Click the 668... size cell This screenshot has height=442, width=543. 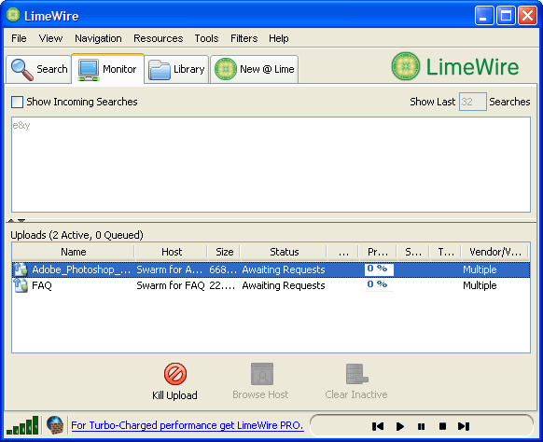tap(223, 269)
